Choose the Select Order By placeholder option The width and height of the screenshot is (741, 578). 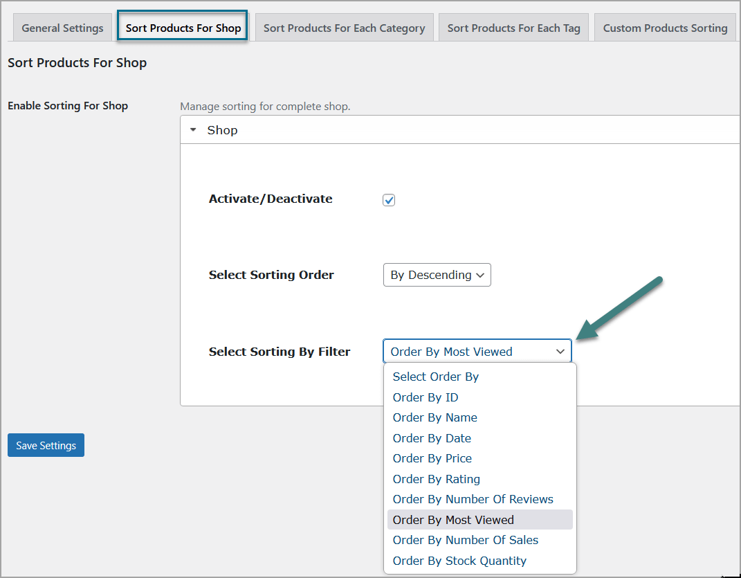436,377
